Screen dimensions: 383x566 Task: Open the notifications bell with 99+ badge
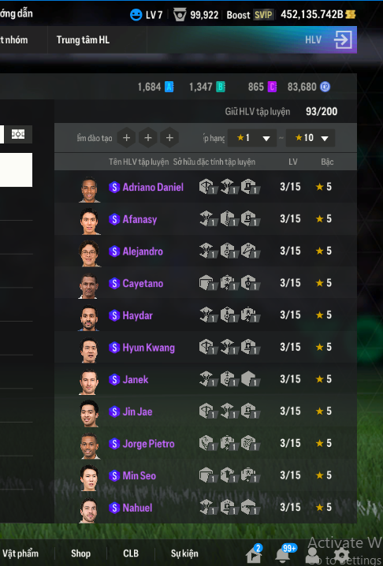pos(284,553)
